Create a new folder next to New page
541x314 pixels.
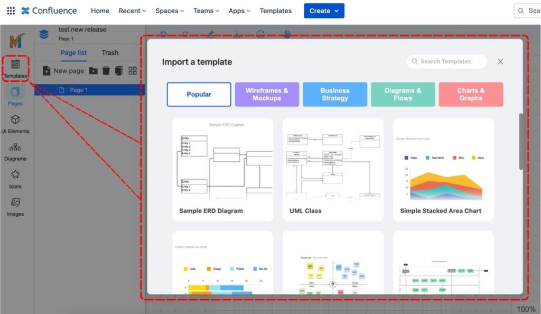tap(92, 70)
